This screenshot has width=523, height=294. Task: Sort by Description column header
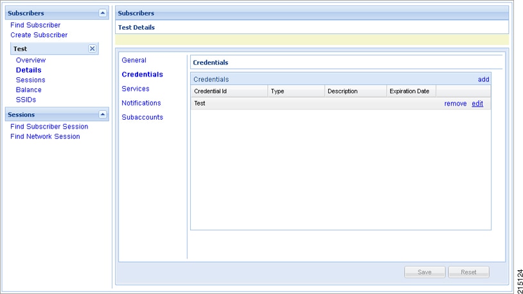(x=355, y=91)
